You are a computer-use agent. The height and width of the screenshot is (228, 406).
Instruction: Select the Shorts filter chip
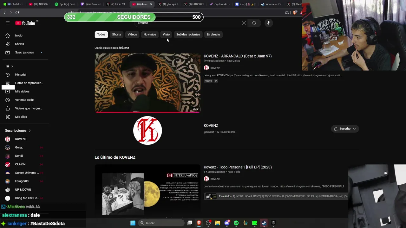(x=116, y=35)
